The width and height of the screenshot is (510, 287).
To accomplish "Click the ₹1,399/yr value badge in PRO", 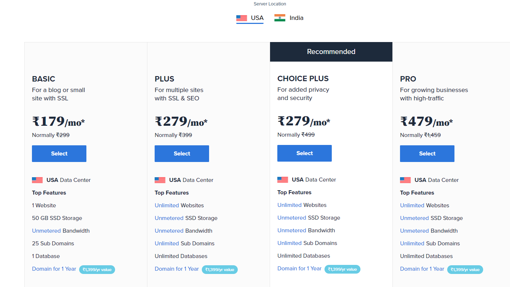I will click(465, 270).
